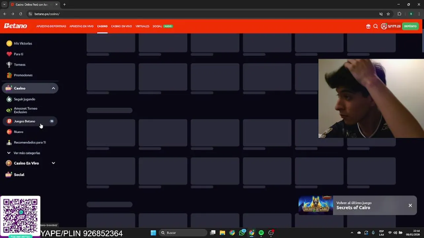Open a new browser tab
This screenshot has height=238, width=424.
[64, 4]
